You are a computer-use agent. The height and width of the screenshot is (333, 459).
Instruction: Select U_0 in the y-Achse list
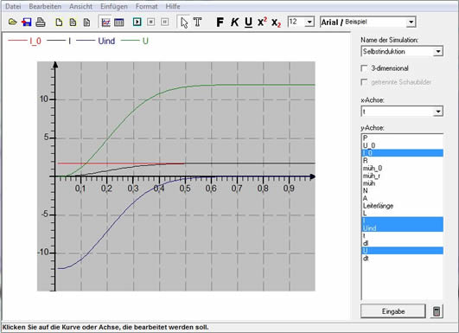pyautogui.click(x=402, y=145)
